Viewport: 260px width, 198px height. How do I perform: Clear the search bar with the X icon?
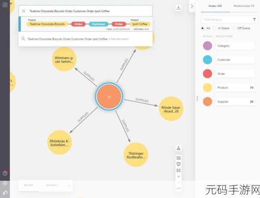23,11
